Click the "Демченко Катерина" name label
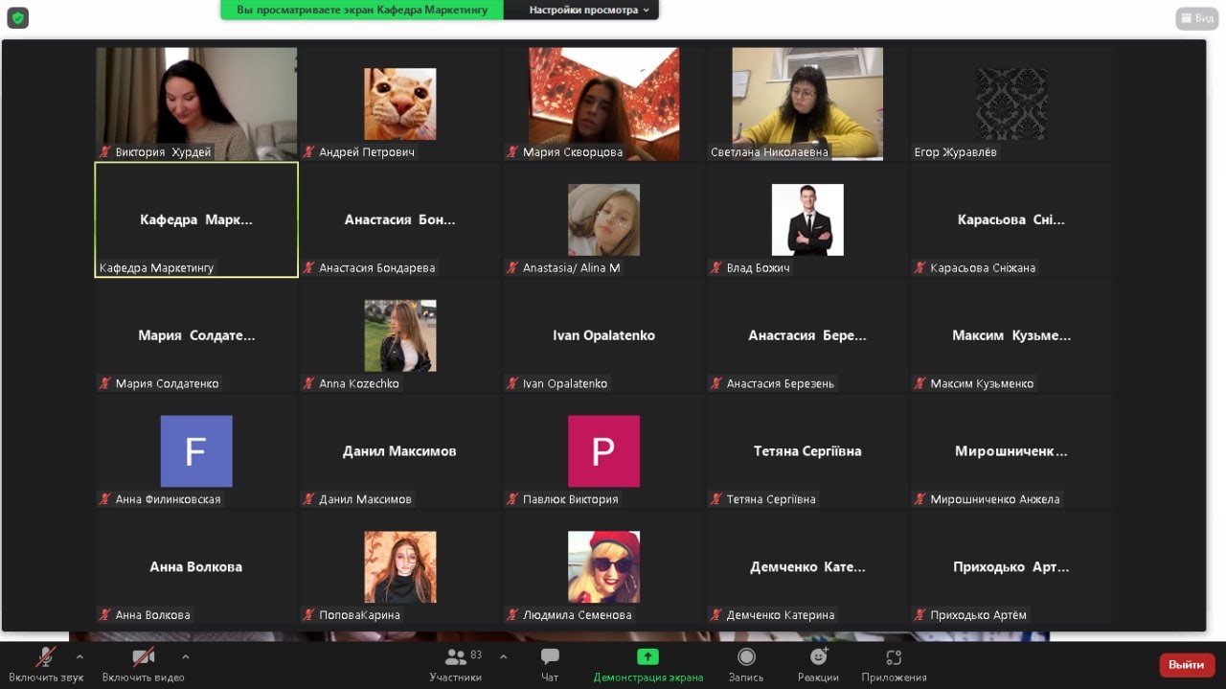This screenshot has height=689, width=1226. [780, 615]
